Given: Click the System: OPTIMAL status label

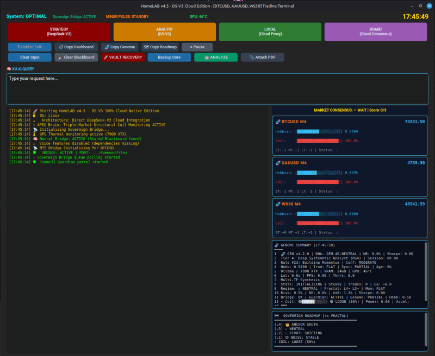Looking at the screenshot, I should [26, 16].
